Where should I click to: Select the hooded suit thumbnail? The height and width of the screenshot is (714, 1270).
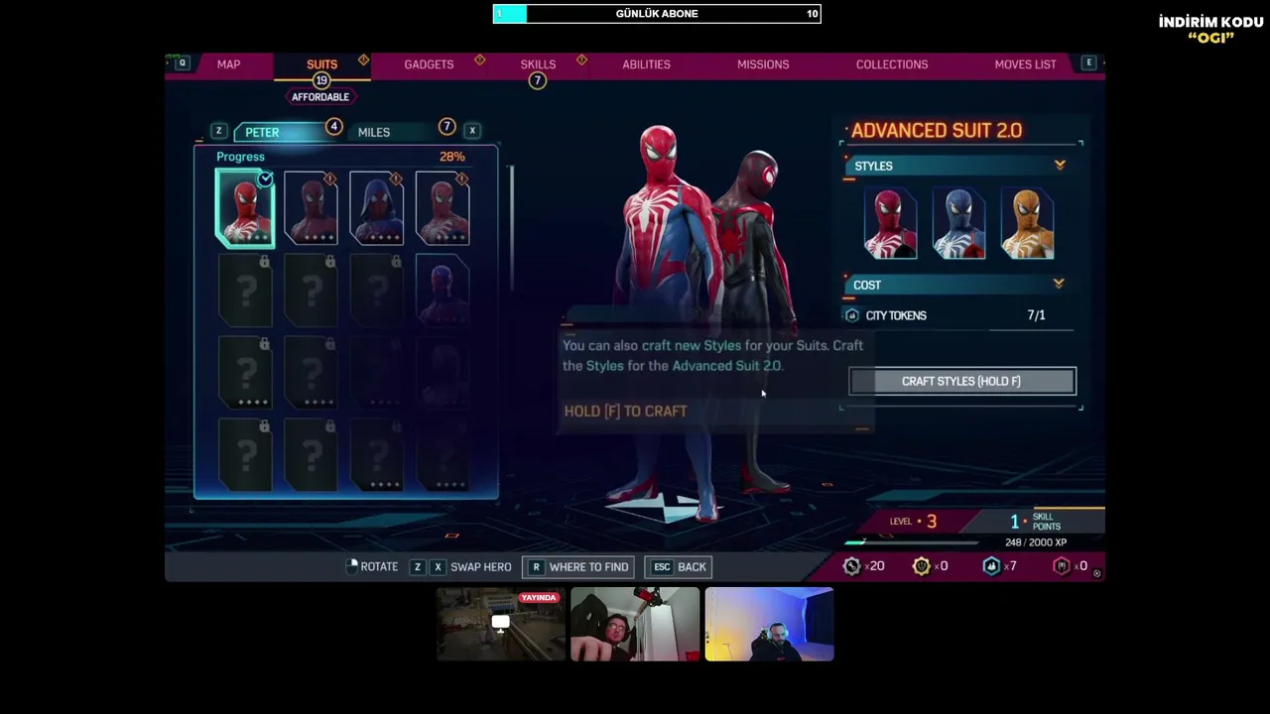(377, 207)
